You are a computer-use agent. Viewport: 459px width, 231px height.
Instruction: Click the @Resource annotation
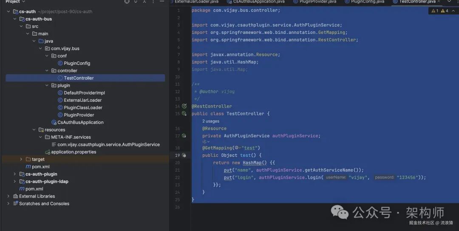pos(214,128)
